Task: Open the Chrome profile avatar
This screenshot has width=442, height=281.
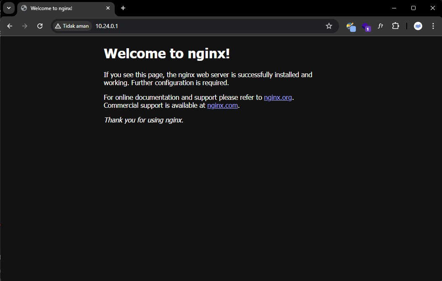Action: tap(418, 26)
